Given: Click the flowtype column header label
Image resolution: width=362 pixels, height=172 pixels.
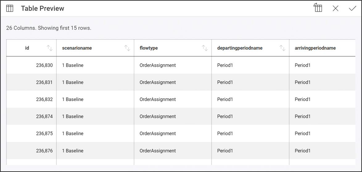Looking at the screenshot, I should [149, 48].
